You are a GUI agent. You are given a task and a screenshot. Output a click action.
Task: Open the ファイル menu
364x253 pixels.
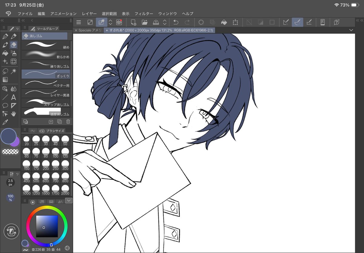click(x=25, y=14)
